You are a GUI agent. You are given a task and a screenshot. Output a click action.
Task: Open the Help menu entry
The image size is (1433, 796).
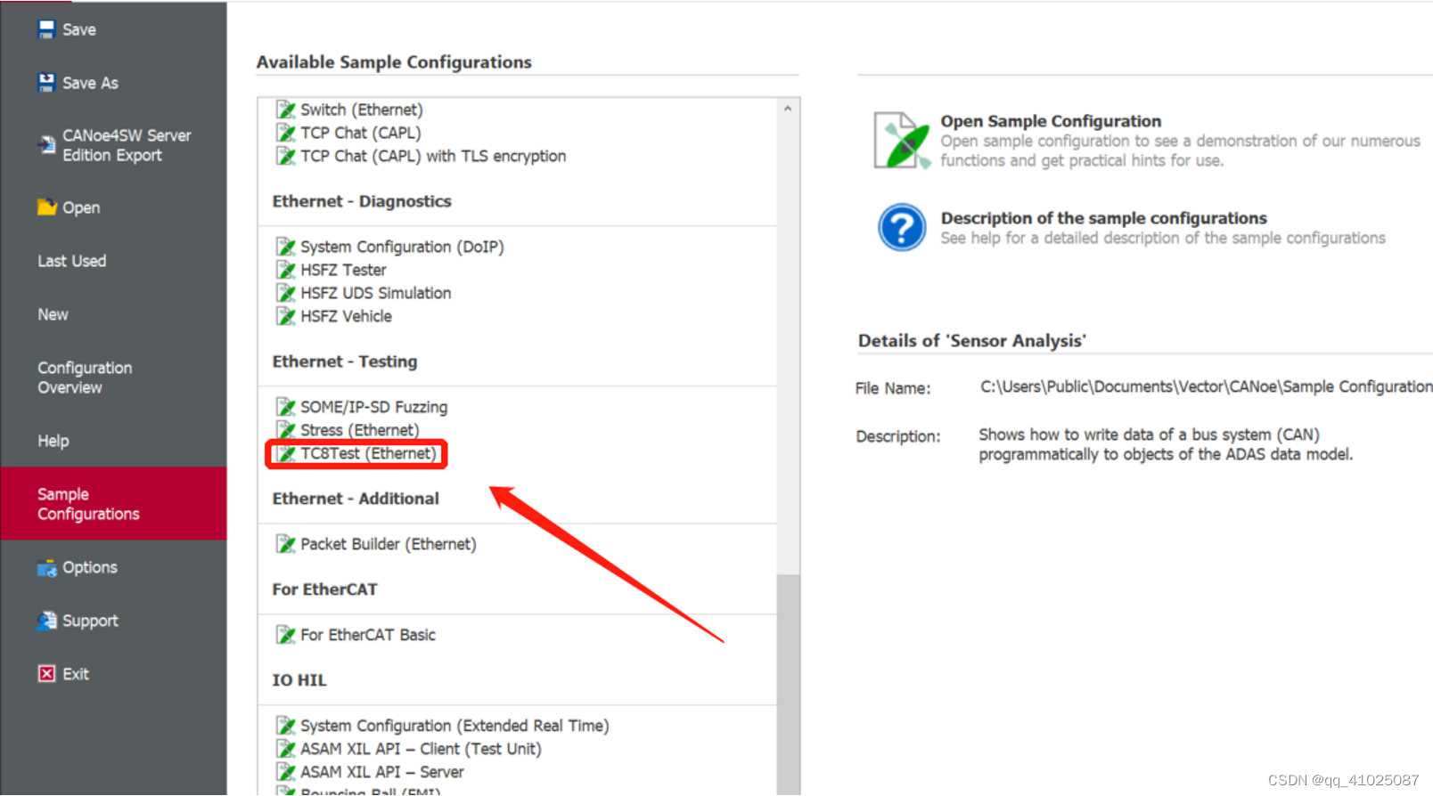coord(53,441)
